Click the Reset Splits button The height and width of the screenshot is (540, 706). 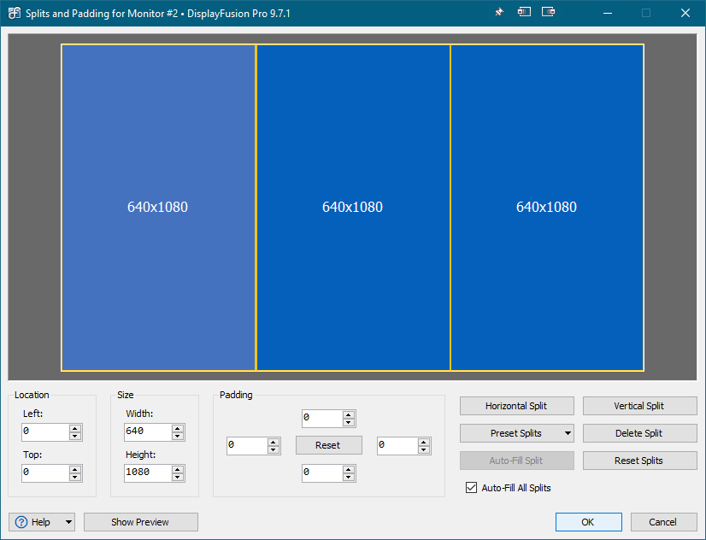click(x=638, y=461)
